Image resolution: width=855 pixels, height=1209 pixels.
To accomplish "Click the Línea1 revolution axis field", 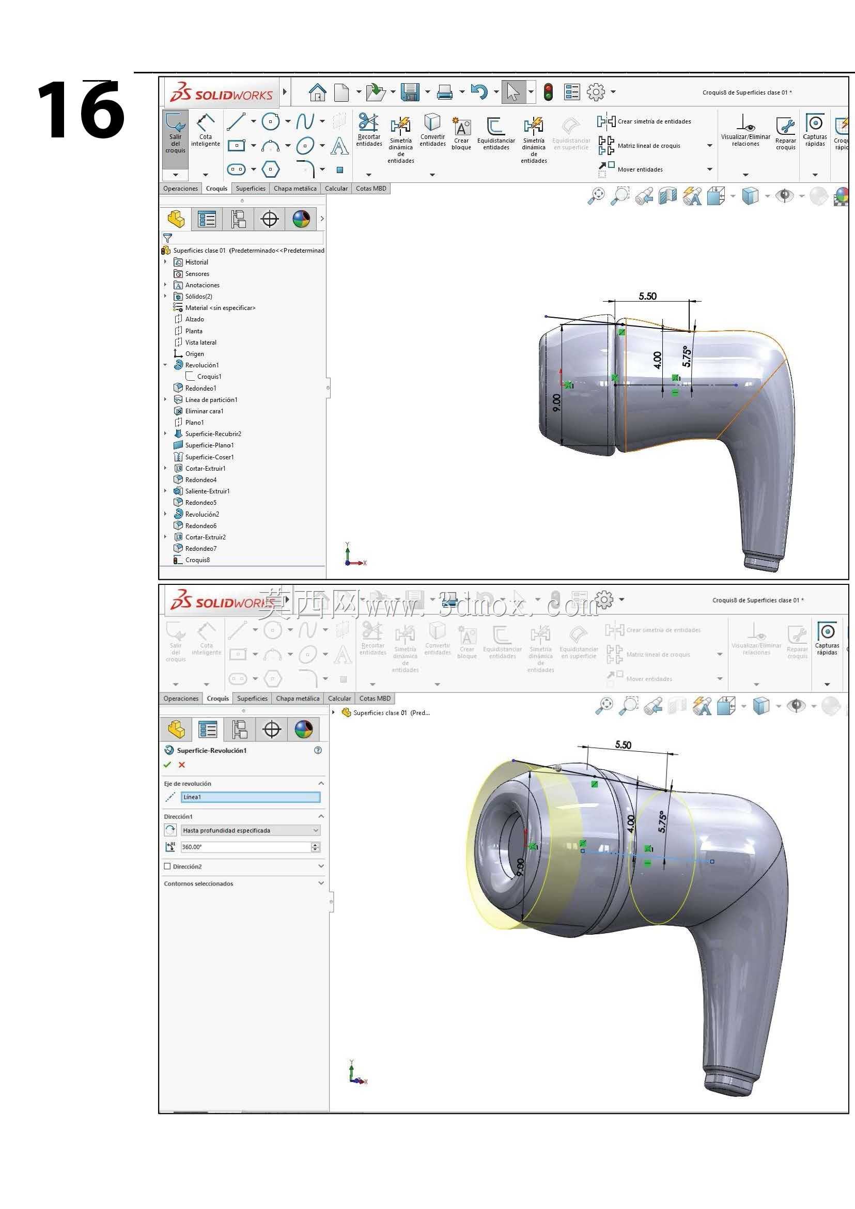I will pyautogui.click(x=251, y=797).
